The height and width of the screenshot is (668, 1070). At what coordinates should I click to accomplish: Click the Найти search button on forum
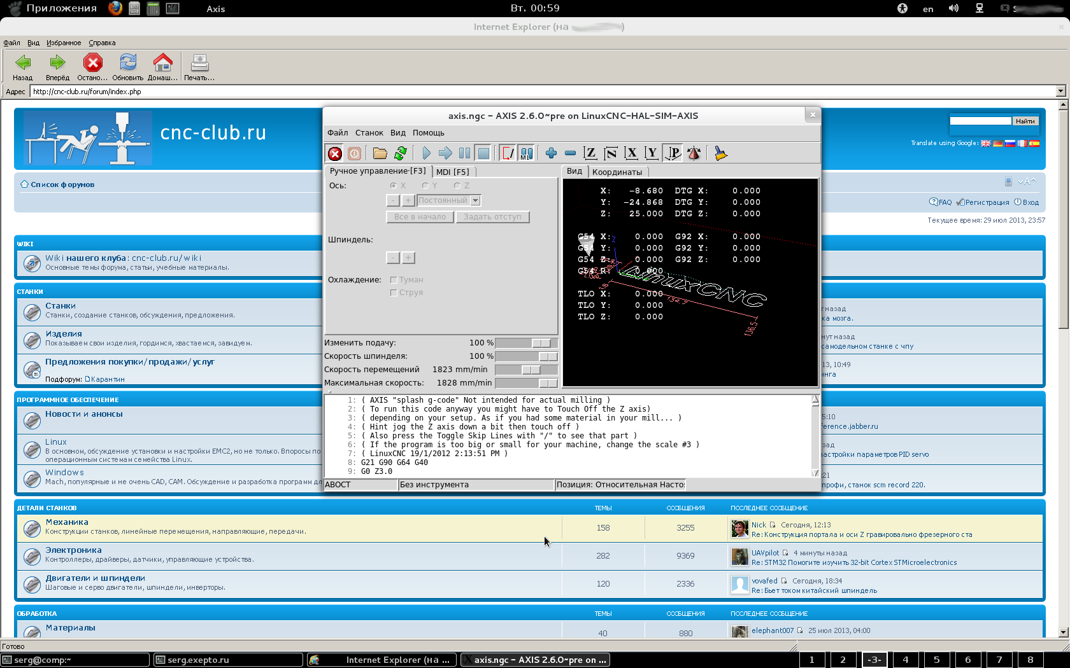(1025, 121)
